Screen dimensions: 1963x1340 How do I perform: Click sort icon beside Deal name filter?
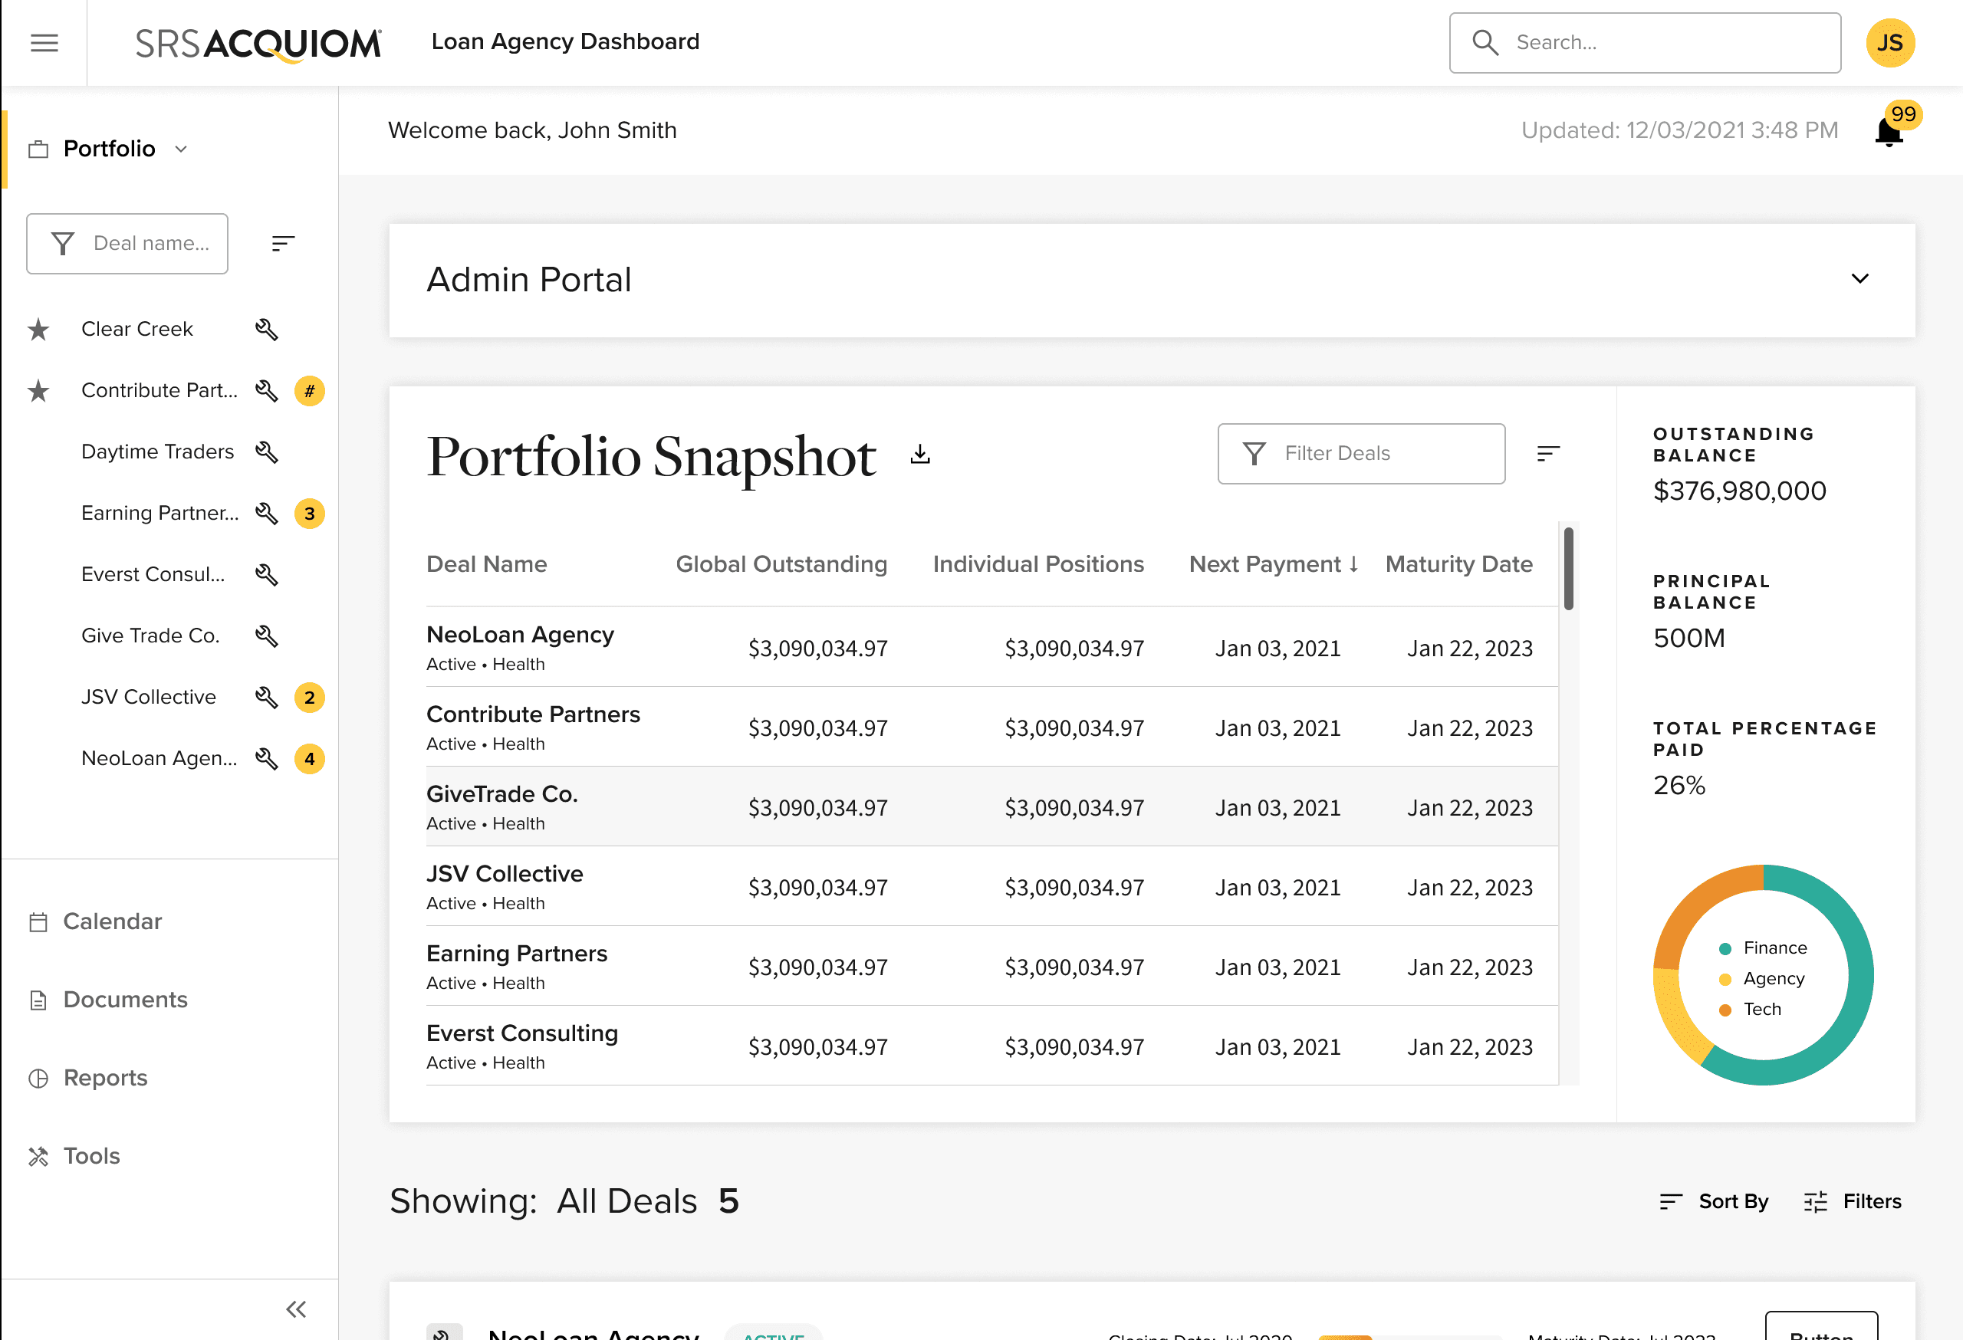click(x=283, y=244)
